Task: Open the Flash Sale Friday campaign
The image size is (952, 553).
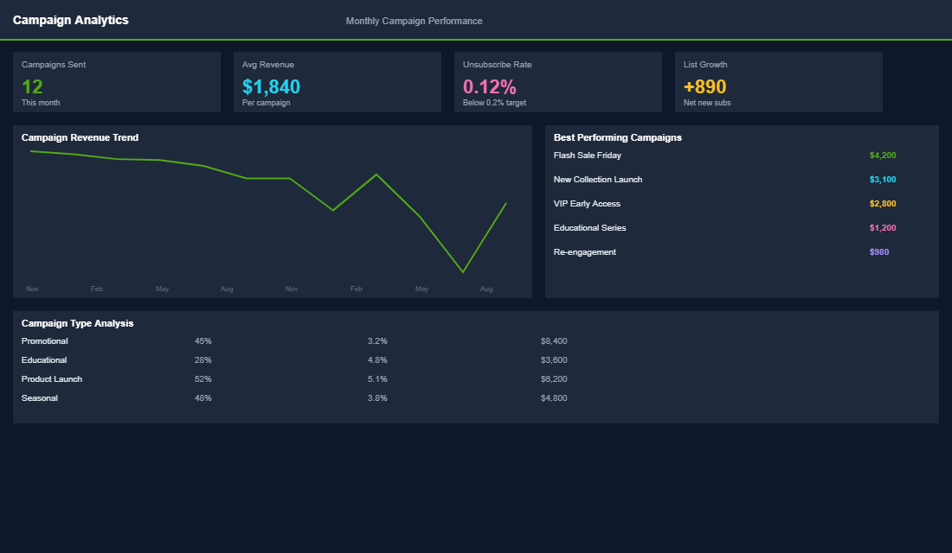Action: pos(588,155)
